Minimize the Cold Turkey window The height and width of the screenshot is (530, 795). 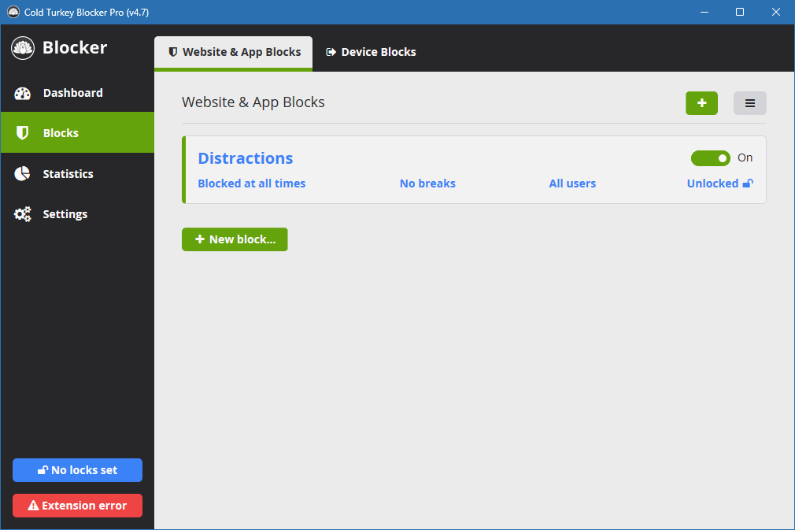click(x=704, y=12)
